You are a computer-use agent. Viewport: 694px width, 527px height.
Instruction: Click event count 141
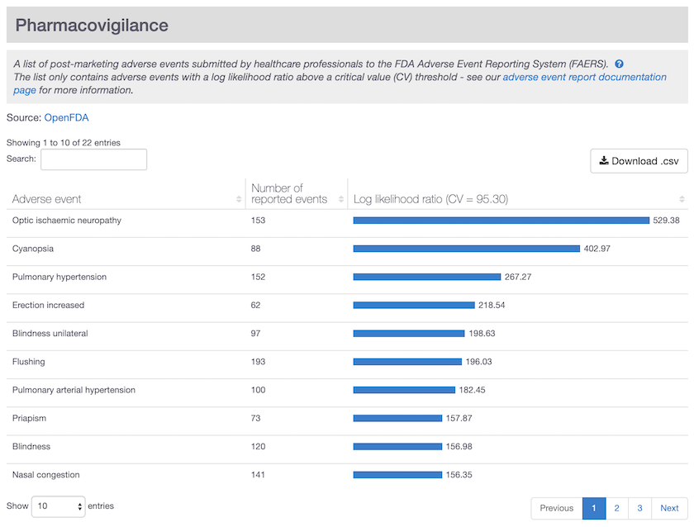point(258,475)
